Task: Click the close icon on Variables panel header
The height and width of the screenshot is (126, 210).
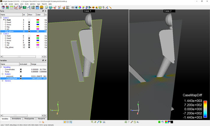Action: tap(45, 60)
